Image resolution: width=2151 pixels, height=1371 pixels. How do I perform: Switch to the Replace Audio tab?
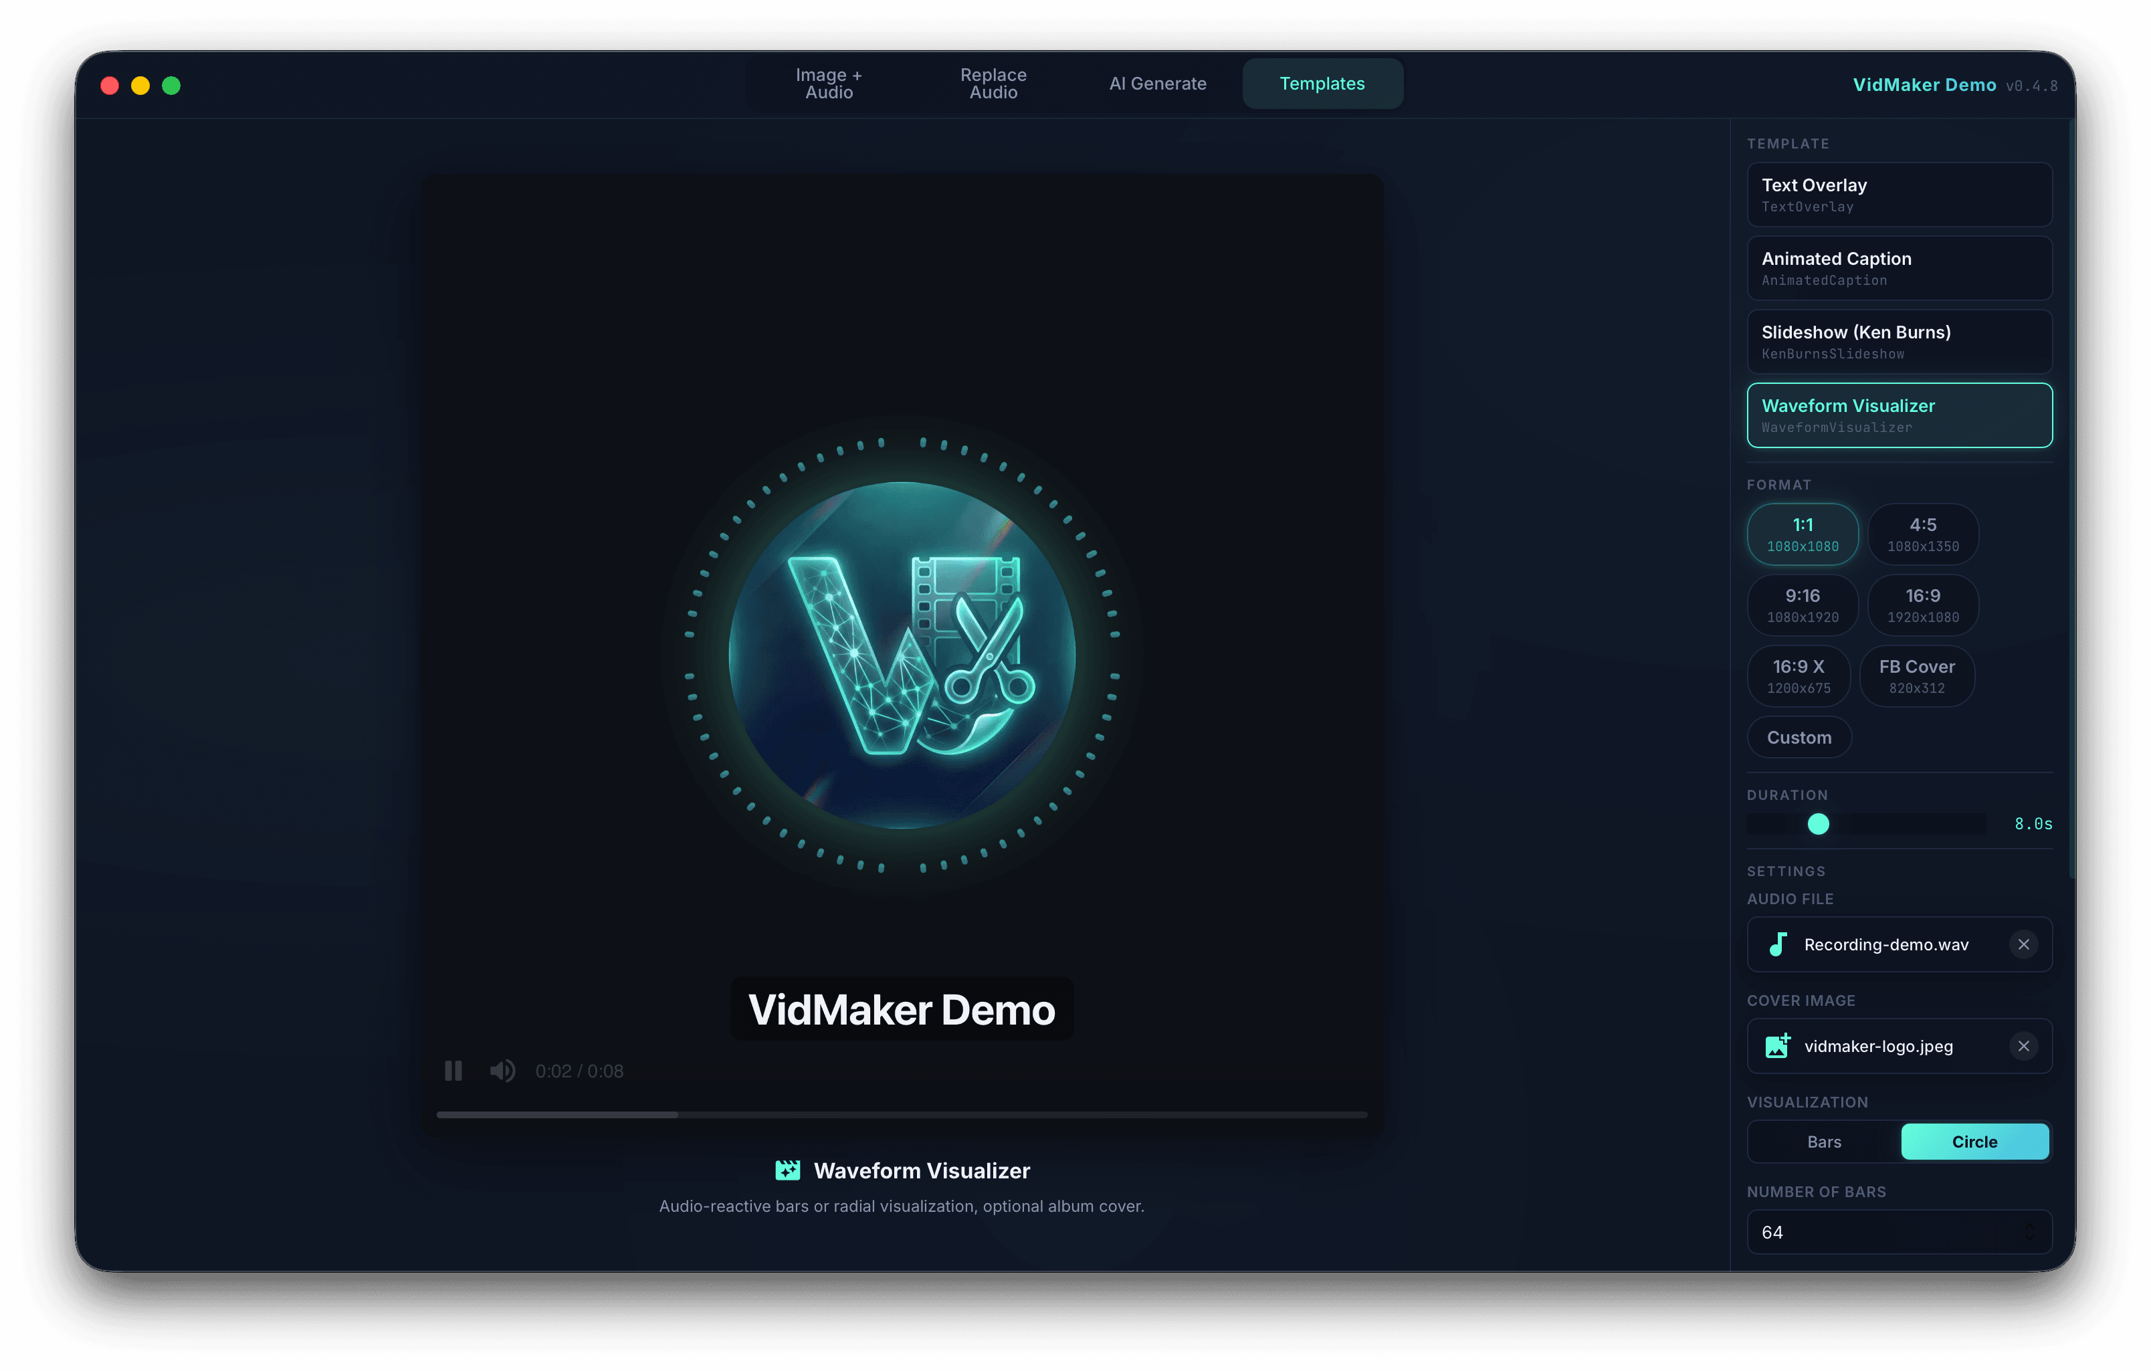pyautogui.click(x=993, y=84)
